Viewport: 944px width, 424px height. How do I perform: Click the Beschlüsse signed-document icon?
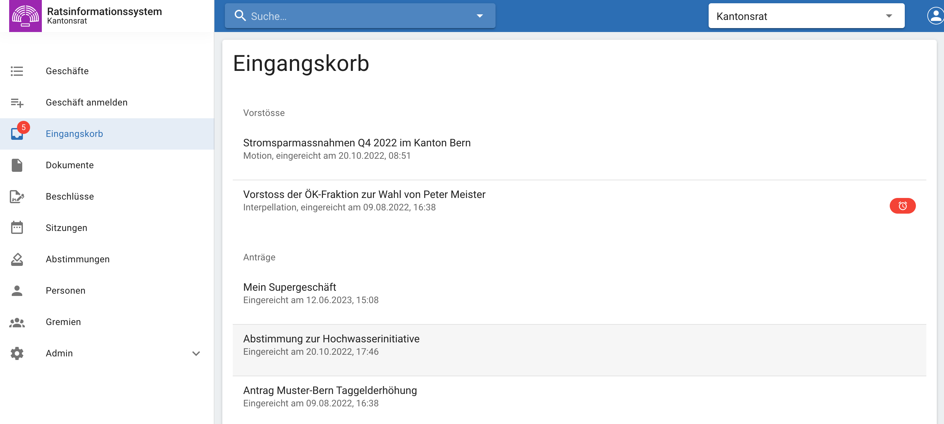17,197
